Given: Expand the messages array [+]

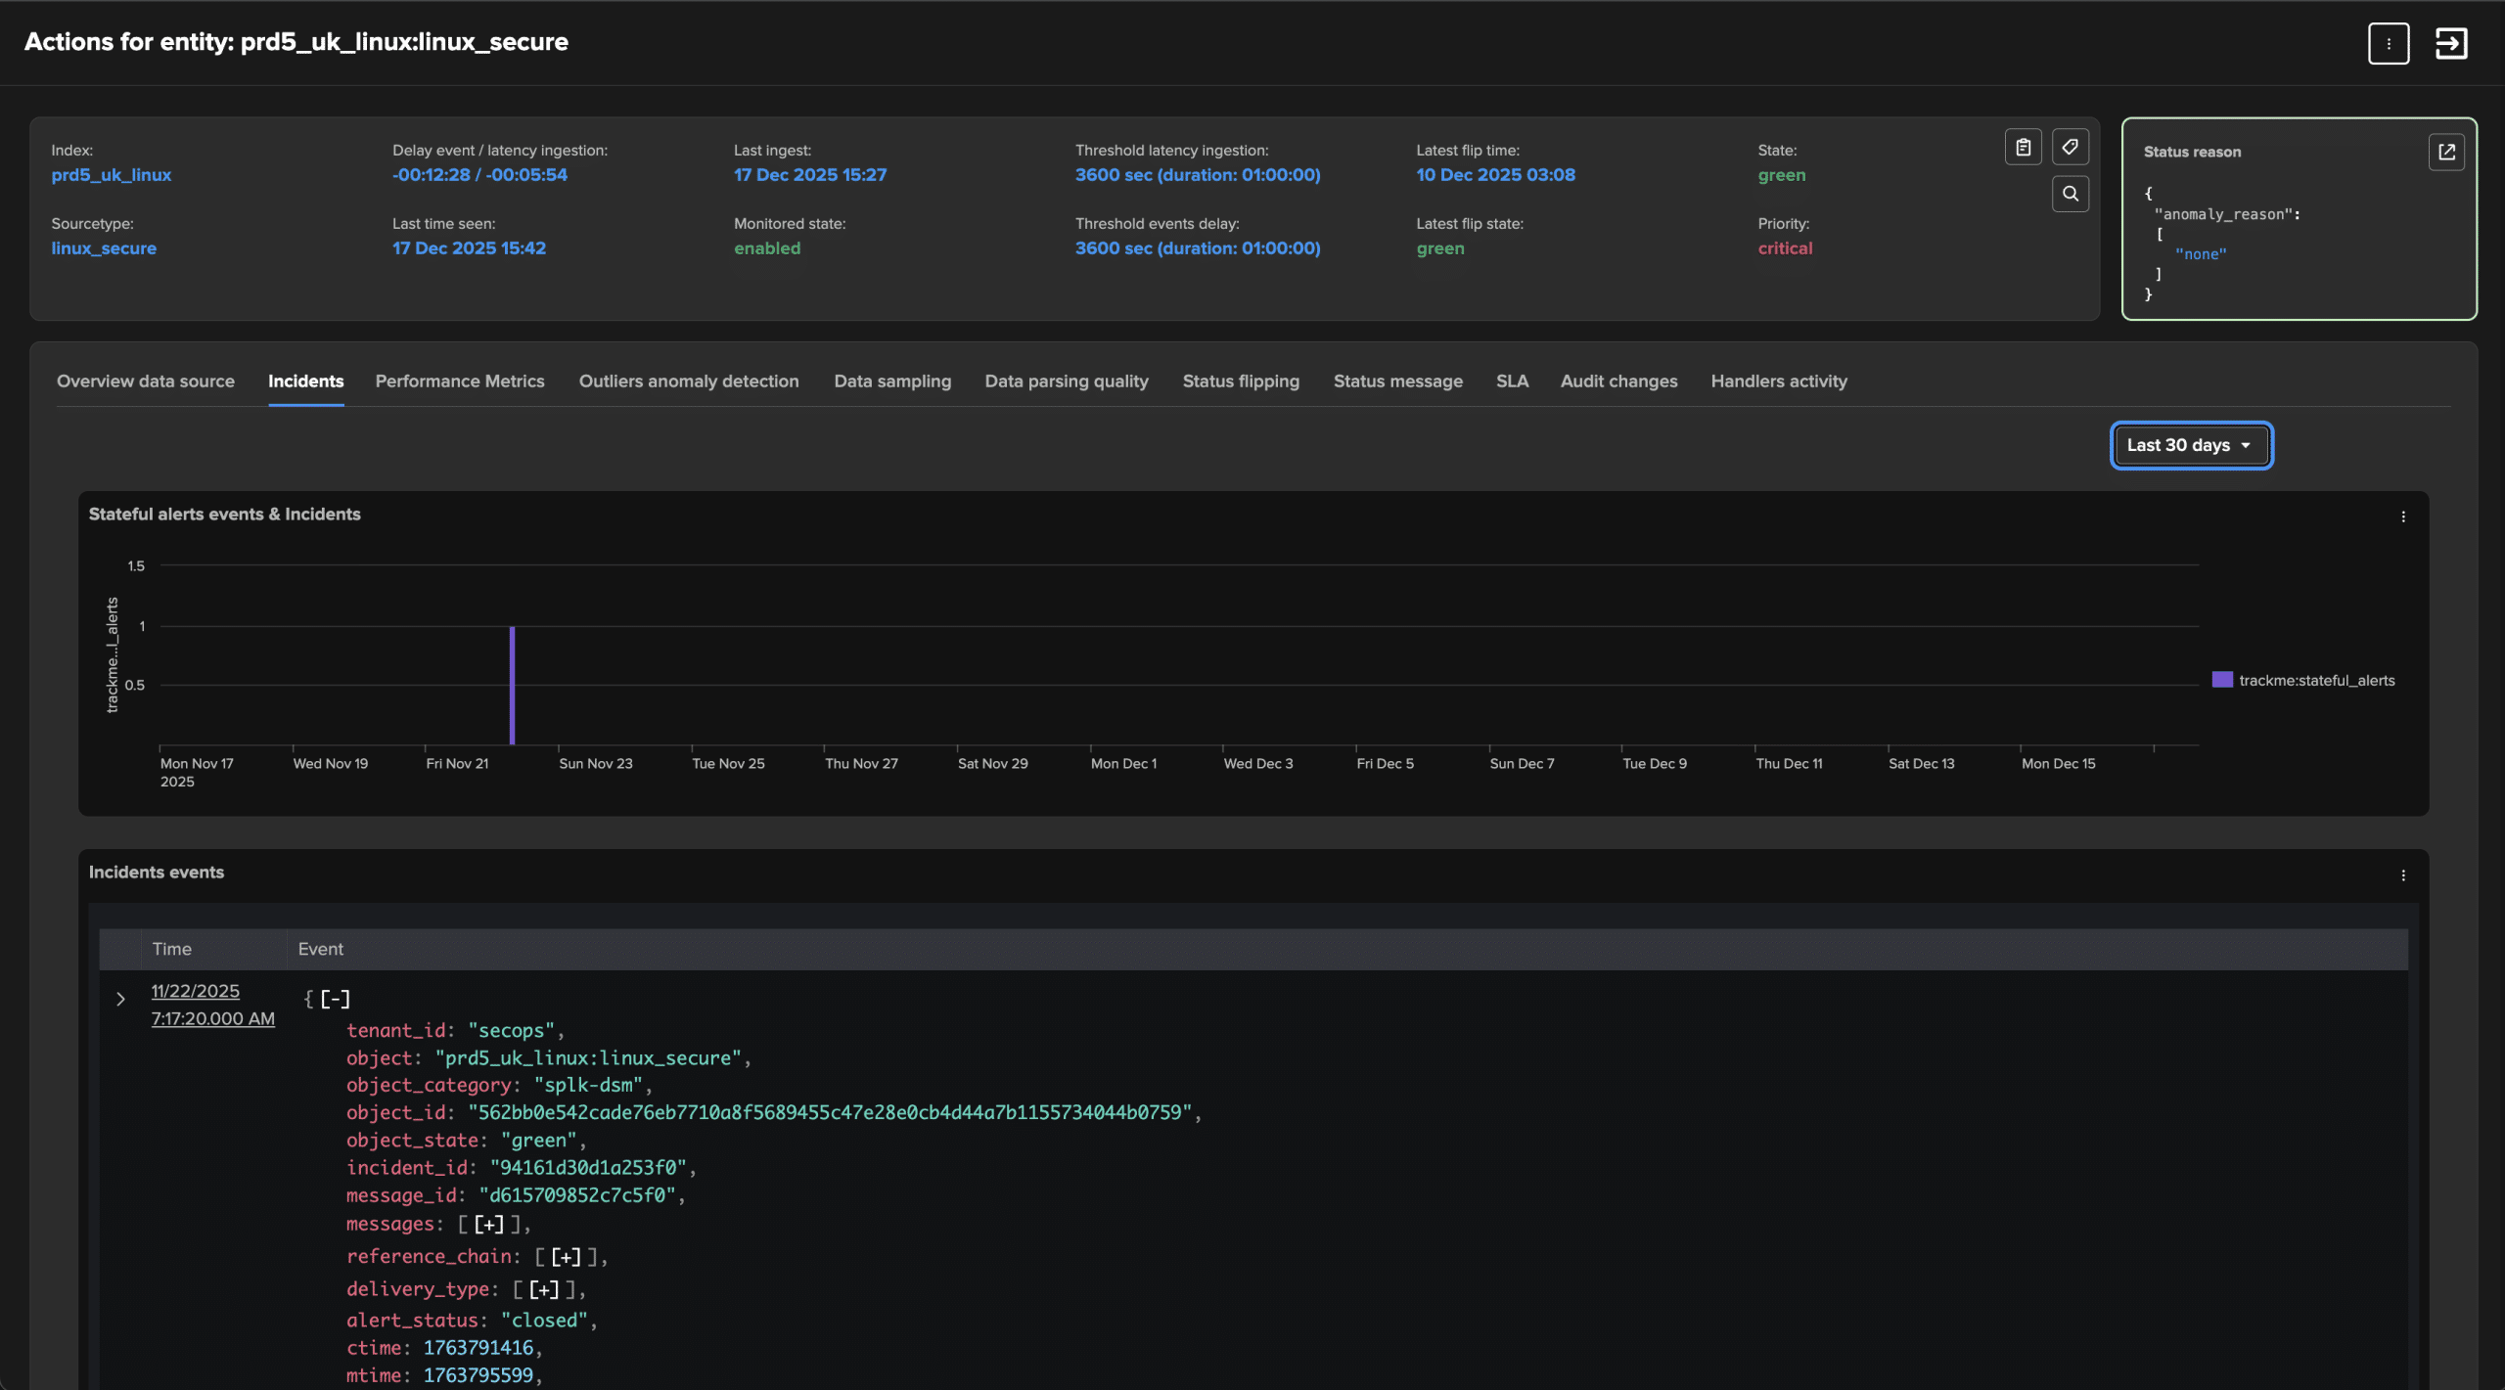Looking at the screenshot, I should click(x=488, y=1225).
